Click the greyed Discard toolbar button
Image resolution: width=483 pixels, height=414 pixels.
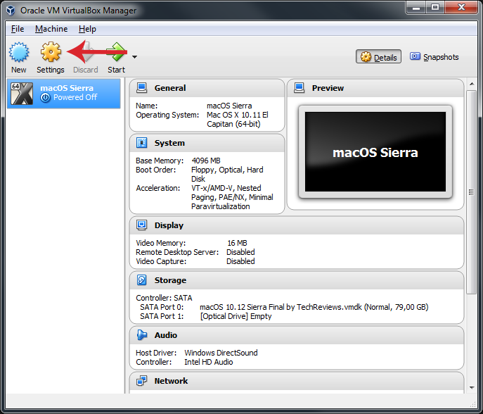pos(85,58)
